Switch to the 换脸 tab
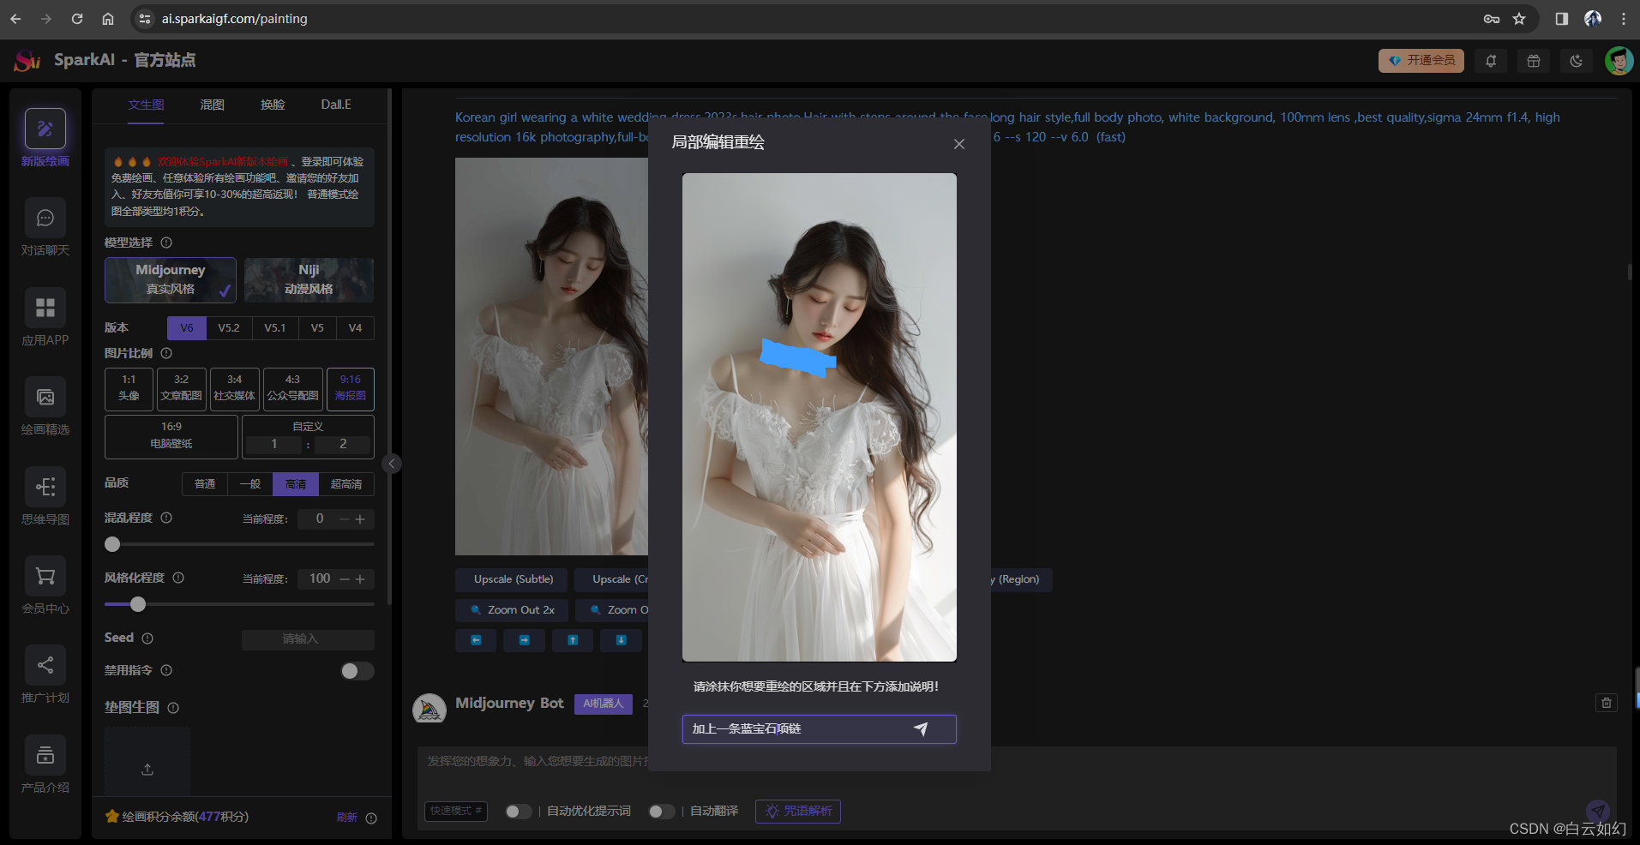Viewport: 1640px width, 845px height. [x=273, y=105]
